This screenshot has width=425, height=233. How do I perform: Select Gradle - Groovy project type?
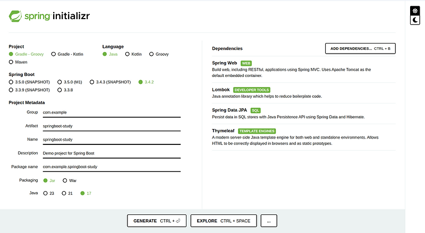tap(26, 54)
